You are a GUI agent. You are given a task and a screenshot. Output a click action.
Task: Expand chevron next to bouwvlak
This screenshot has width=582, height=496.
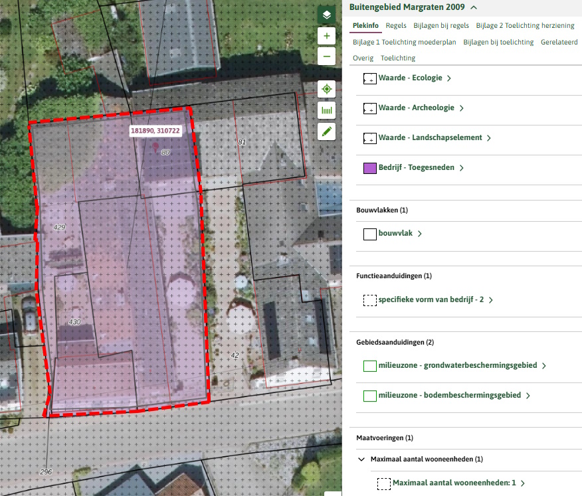pyautogui.click(x=420, y=234)
